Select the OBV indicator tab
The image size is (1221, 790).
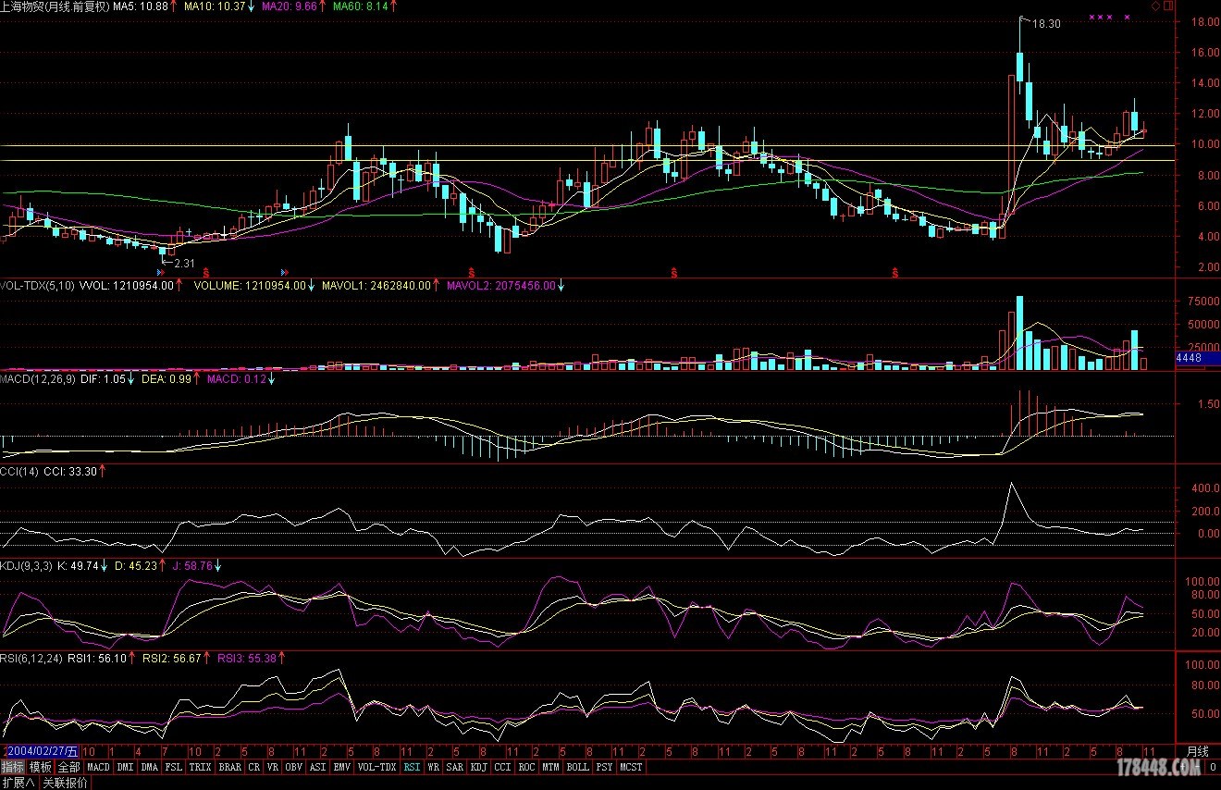tap(294, 767)
